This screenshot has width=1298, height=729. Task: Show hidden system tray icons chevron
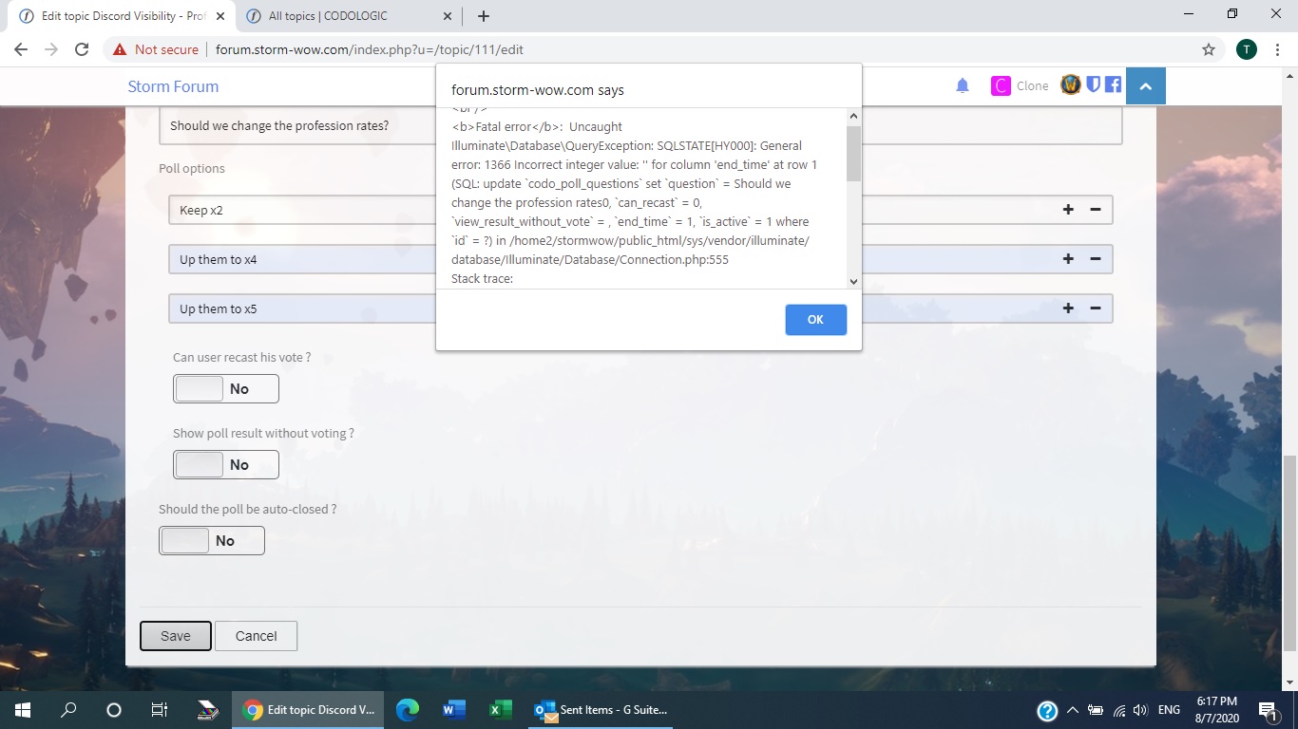click(x=1073, y=710)
